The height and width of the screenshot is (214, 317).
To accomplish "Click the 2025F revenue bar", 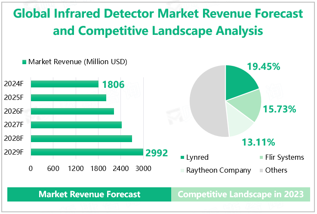I will [x=68, y=98].
